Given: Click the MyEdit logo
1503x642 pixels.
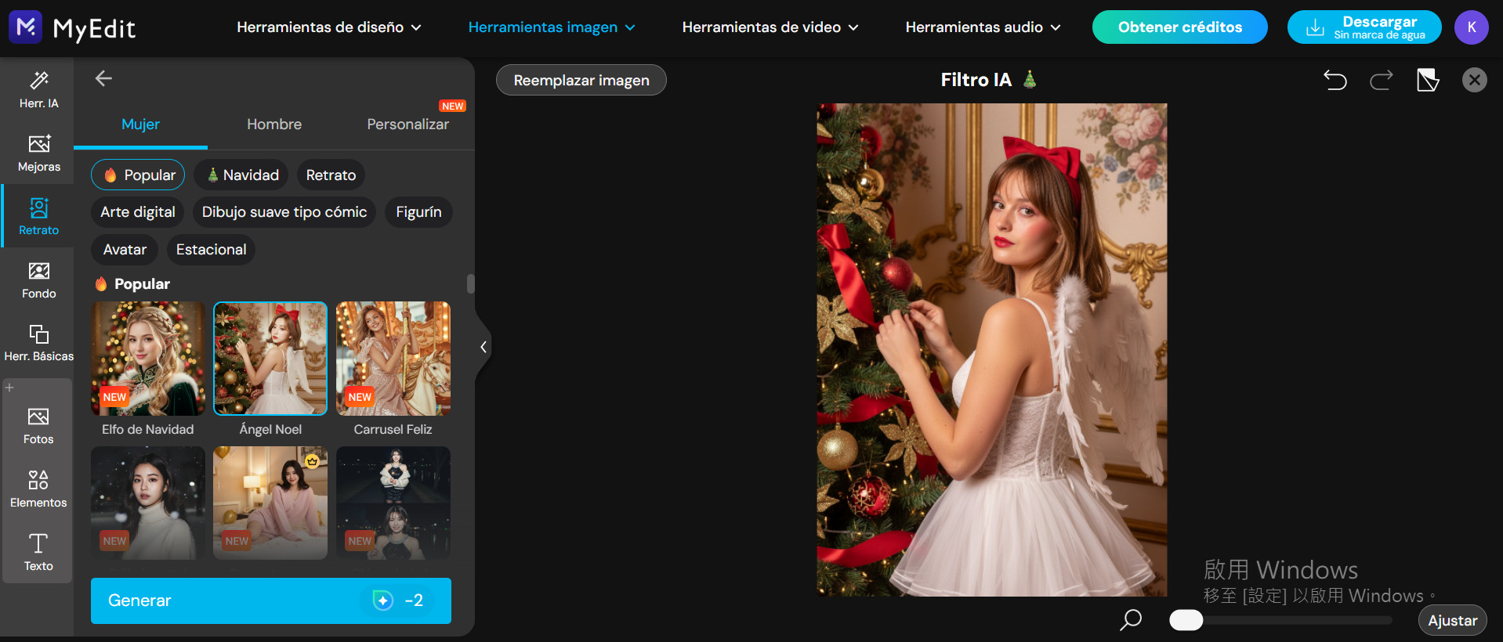Looking at the screenshot, I should [x=72, y=28].
